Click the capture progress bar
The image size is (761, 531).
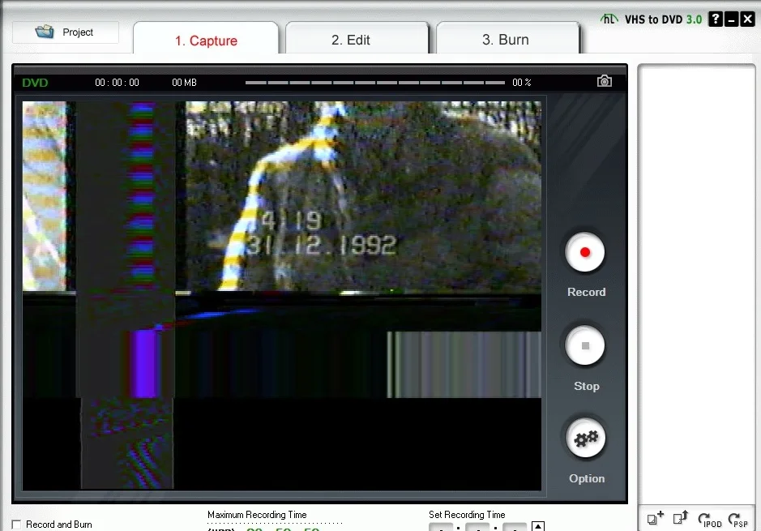point(374,83)
